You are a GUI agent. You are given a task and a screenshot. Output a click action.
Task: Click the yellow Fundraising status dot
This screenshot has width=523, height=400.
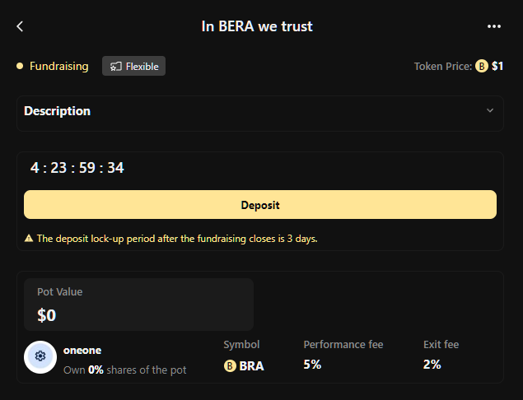pos(20,66)
